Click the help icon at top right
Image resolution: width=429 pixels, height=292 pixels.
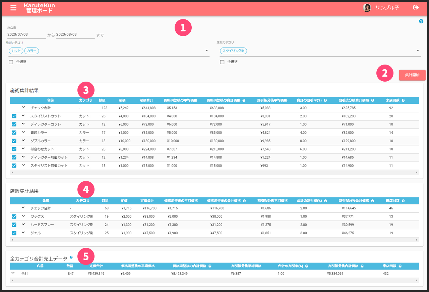coord(421,21)
